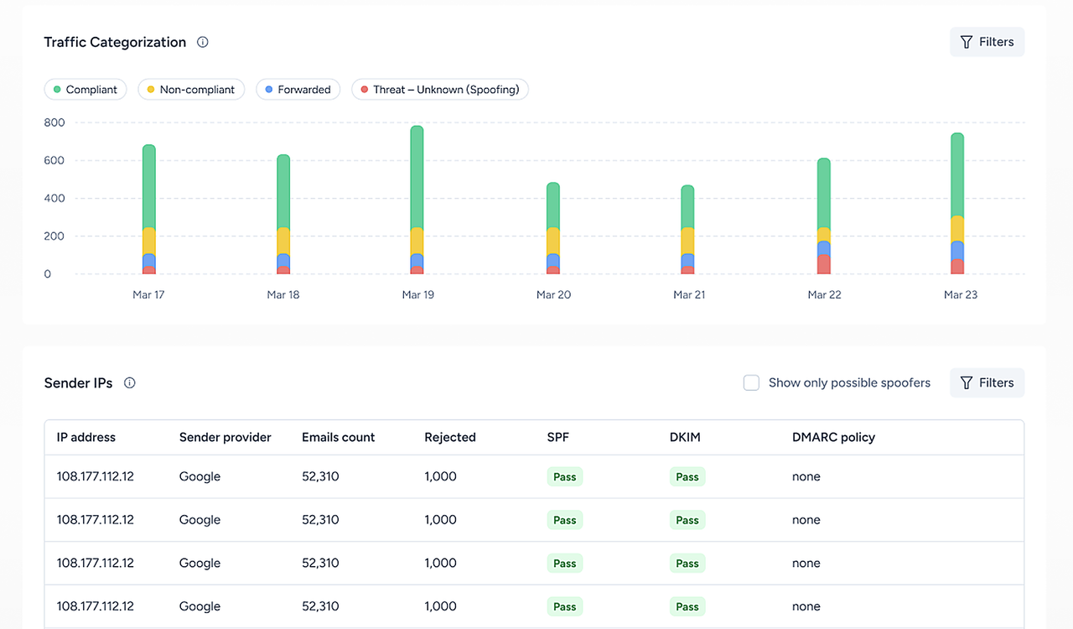Click the Emails count column header

point(339,437)
